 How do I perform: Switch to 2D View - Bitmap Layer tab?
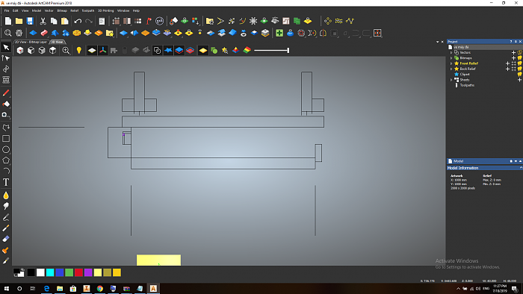(31, 42)
